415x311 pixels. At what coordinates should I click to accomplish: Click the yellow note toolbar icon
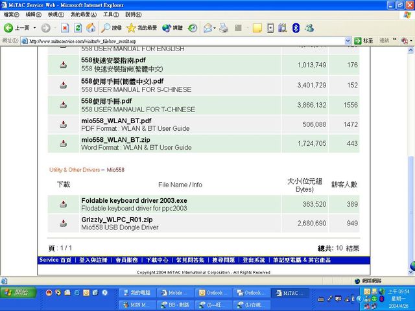click(257, 28)
